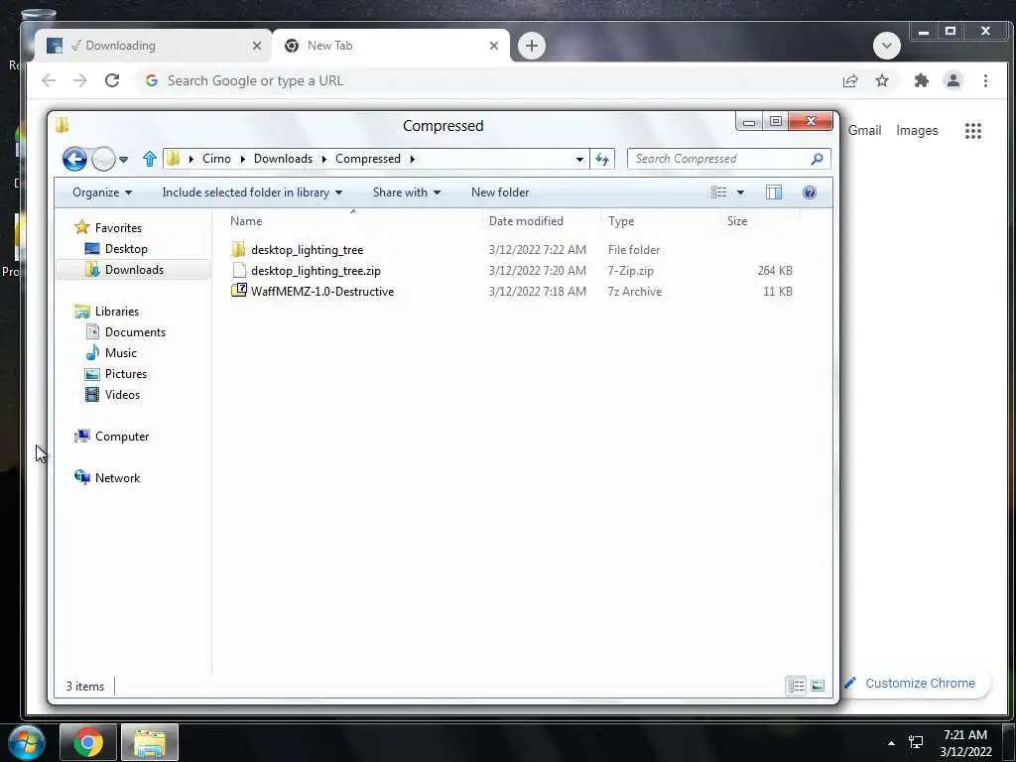Viewport: 1016px width, 762px height.
Task: Switch to the Downloading tab in Chrome
Action: tap(153, 46)
